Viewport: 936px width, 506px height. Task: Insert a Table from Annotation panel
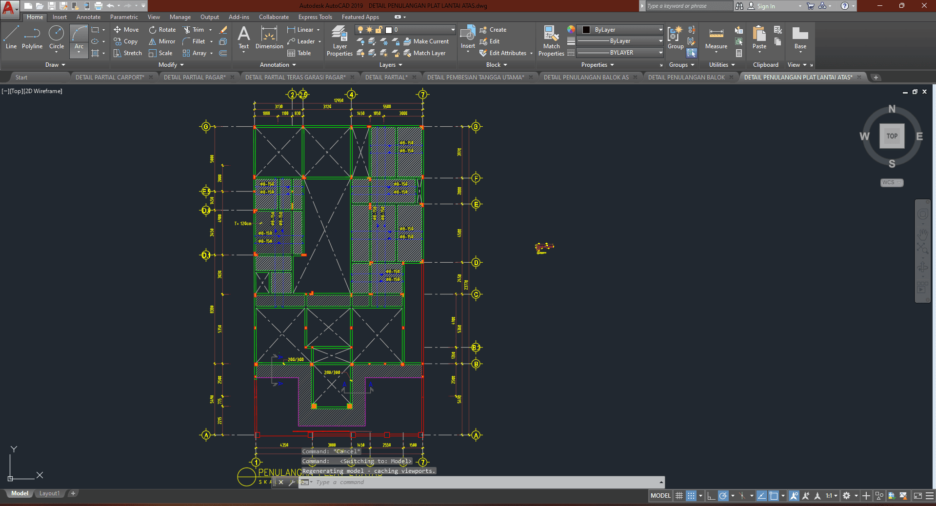(x=299, y=53)
